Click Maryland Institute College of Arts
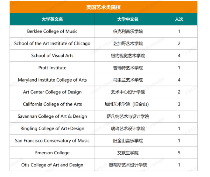Image resolution: width=210 pixels, height=177 pixels. pos(52,80)
